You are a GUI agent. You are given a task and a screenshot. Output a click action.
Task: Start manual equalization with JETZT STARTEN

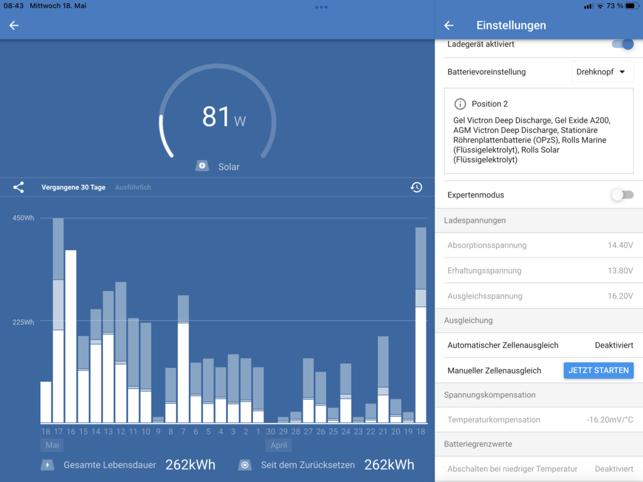598,370
